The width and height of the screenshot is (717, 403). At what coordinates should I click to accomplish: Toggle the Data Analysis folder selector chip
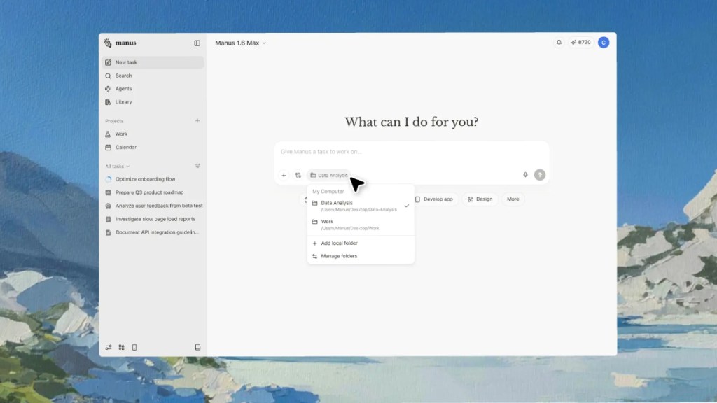[x=329, y=175]
